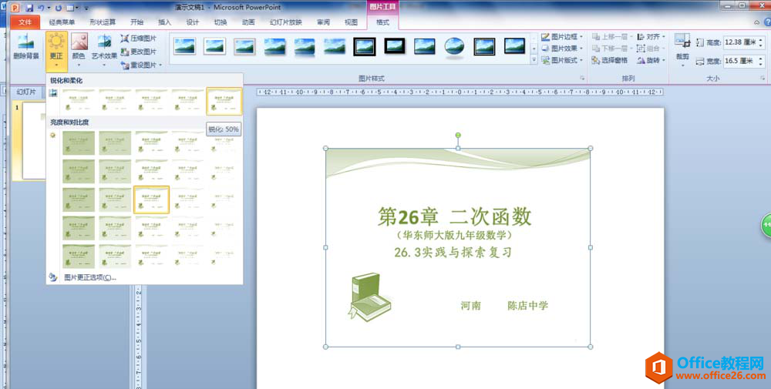The width and height of the screenshot is (771, 389).
Task: Switch to the Insert (插入) tab
Action: [x=164, y=22]
